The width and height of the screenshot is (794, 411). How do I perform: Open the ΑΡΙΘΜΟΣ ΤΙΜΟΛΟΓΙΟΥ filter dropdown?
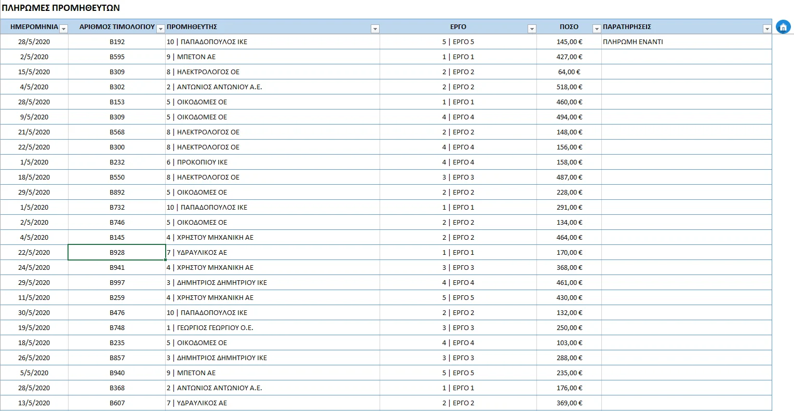161,29
